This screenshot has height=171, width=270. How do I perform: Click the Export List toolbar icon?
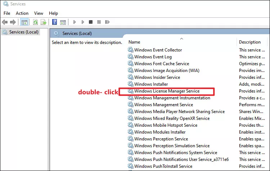coord(44,22)
